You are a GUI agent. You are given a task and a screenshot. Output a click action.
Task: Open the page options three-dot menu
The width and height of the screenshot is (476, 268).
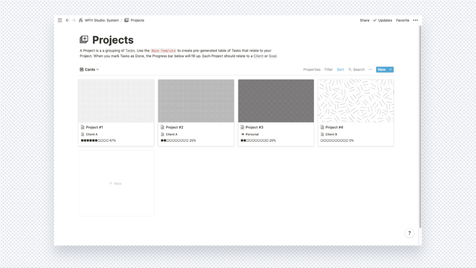pos(415,20)
